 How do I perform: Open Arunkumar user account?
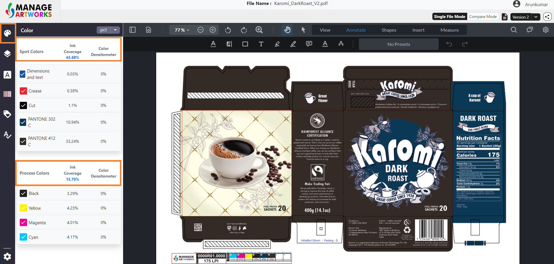[x=530, y=4]
